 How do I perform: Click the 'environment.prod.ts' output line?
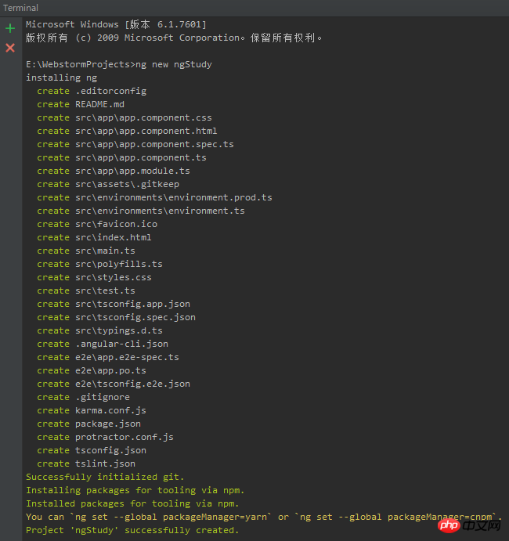154,197
